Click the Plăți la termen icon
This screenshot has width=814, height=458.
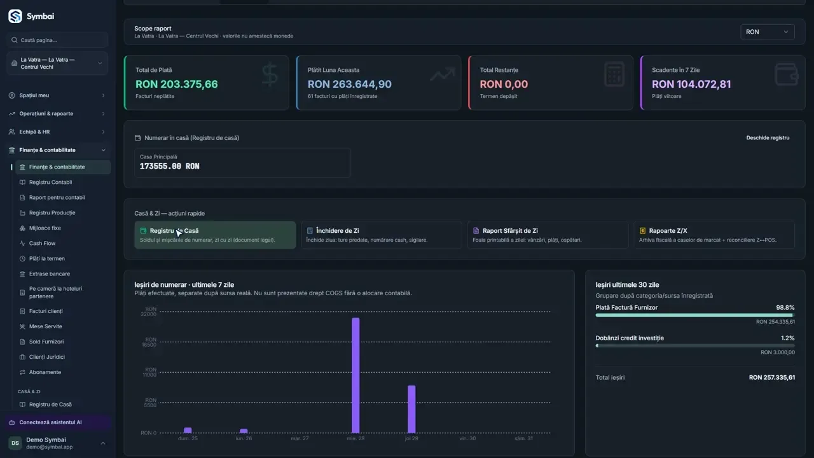[23, 259]
